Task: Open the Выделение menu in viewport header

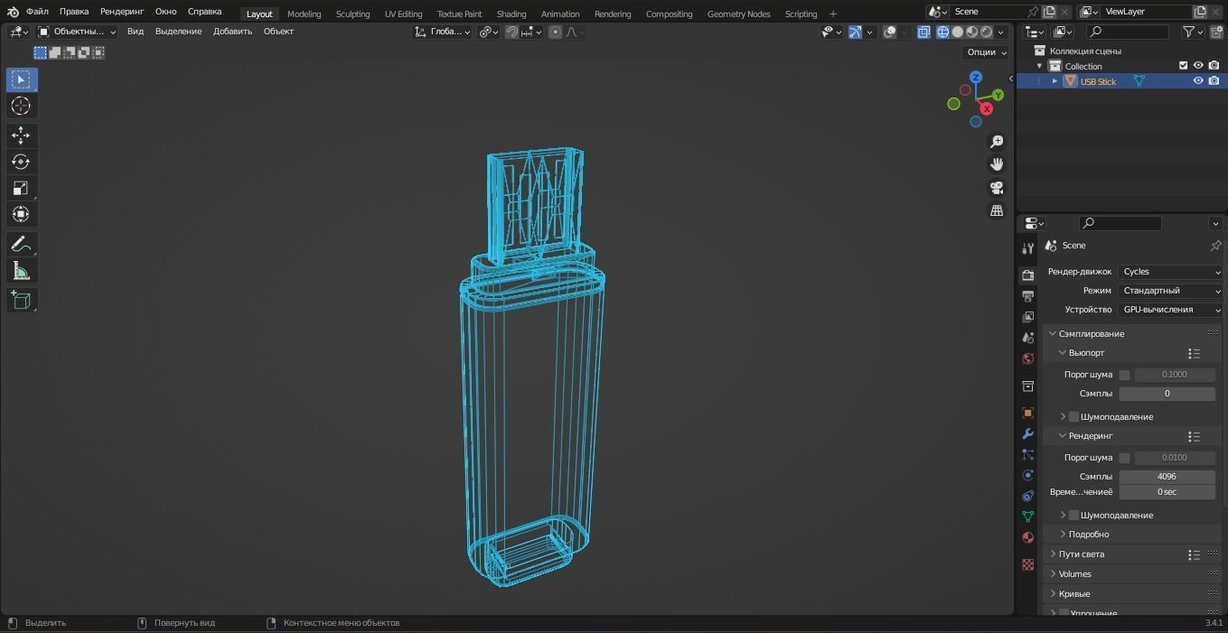Action: [178, 32]
